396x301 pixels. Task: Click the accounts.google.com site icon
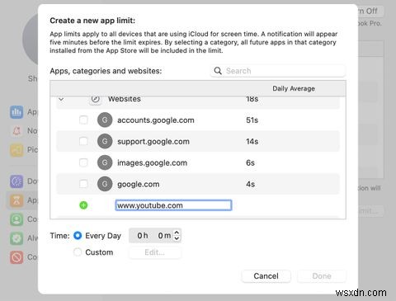pyautogui.click(x=105, y=120)
